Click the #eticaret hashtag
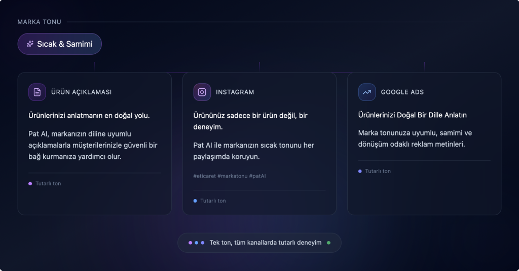The width and height of the screenshot is (519, 271). click(204, 176)
